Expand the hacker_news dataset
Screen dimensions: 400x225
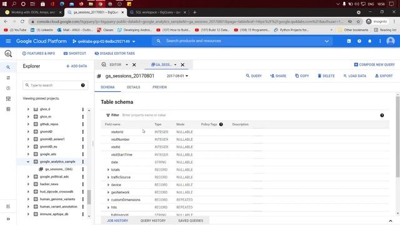pyautogui.click(x=28, y=184)
